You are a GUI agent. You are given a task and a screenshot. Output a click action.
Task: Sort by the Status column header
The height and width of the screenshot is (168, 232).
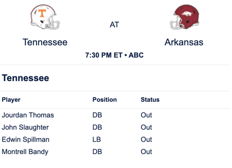click(x=150, y=100)
